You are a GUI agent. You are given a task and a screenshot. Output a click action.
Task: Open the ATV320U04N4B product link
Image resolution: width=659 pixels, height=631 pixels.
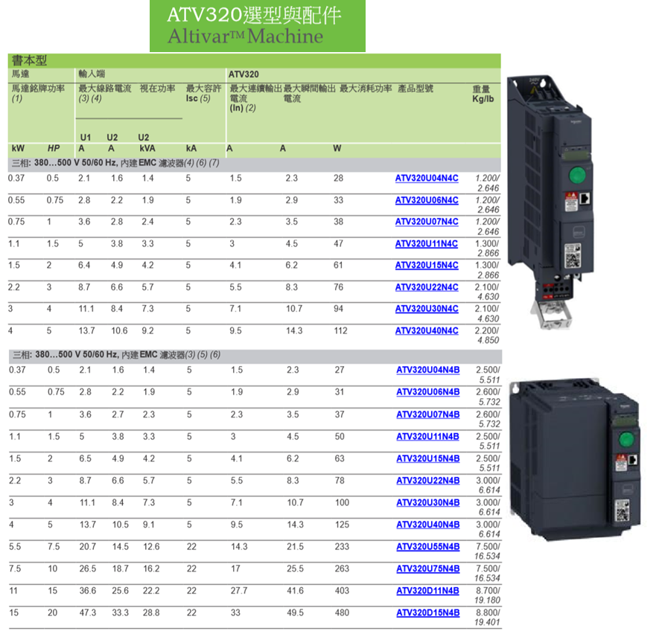point(428,370)
